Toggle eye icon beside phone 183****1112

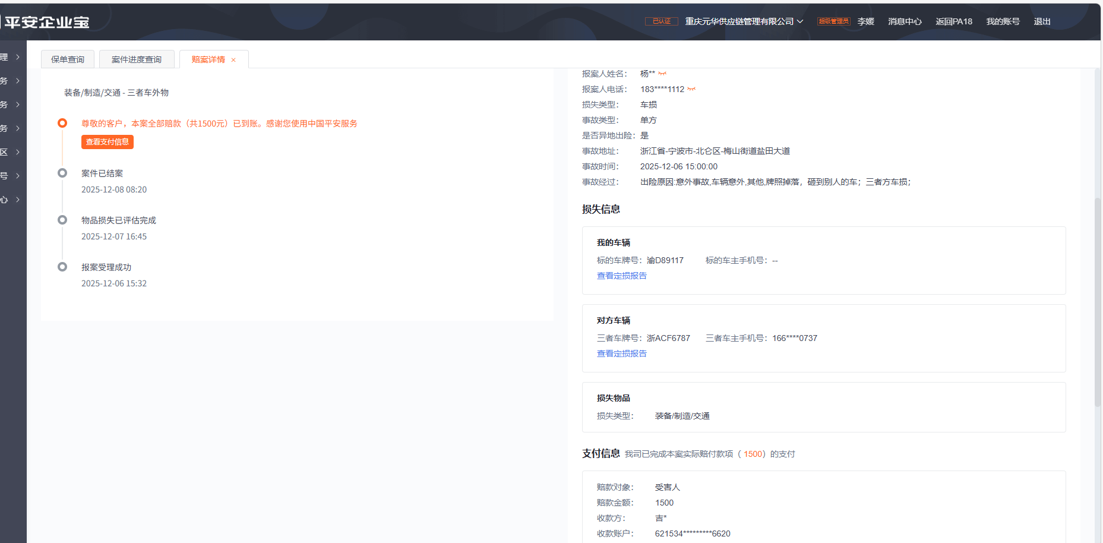tap(691, 89)
